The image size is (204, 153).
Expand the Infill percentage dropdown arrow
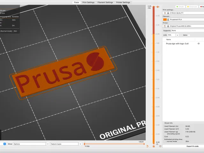coord(177,35)
